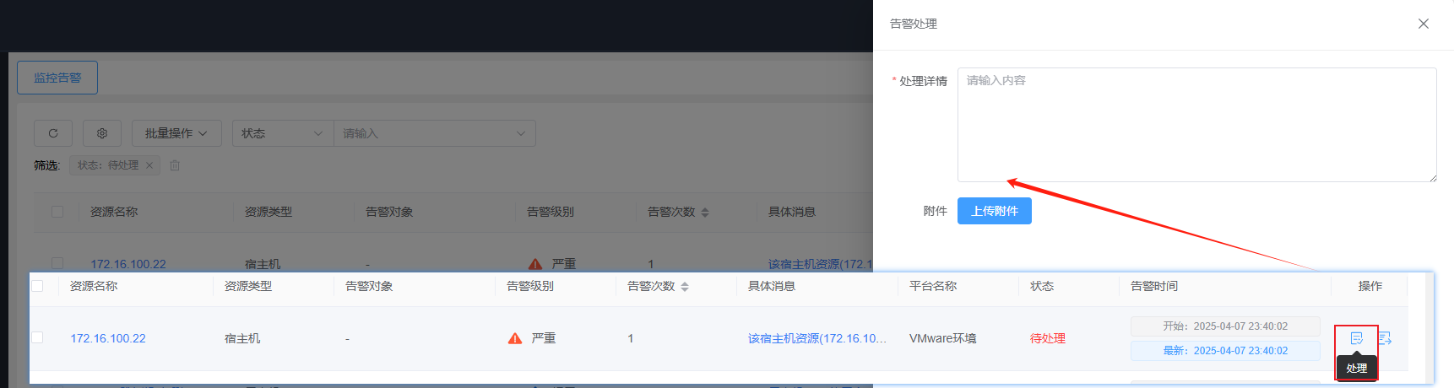This screenshot has height=388, width=1454.
Task: Open the highlighted 172.16.100.22 resource link
Action: pos(108,338)
